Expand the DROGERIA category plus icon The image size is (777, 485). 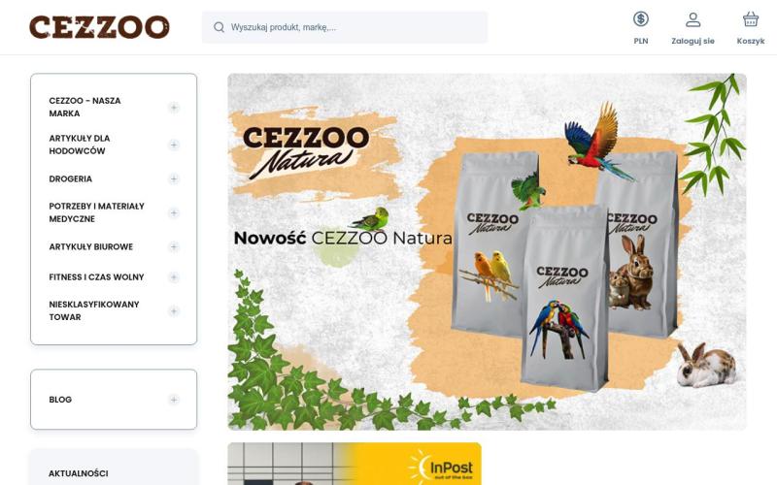174,178
